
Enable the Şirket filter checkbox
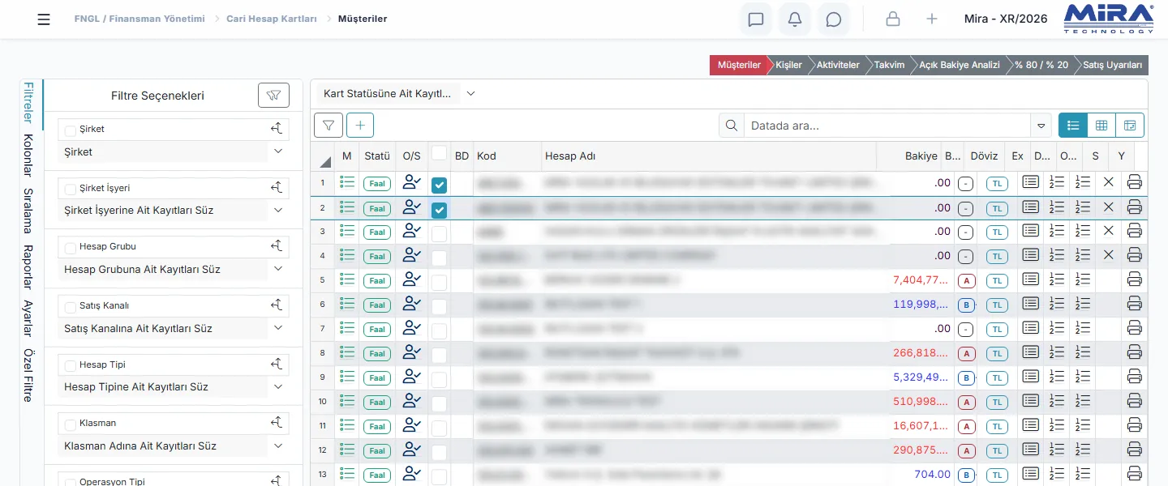(71, 130)
